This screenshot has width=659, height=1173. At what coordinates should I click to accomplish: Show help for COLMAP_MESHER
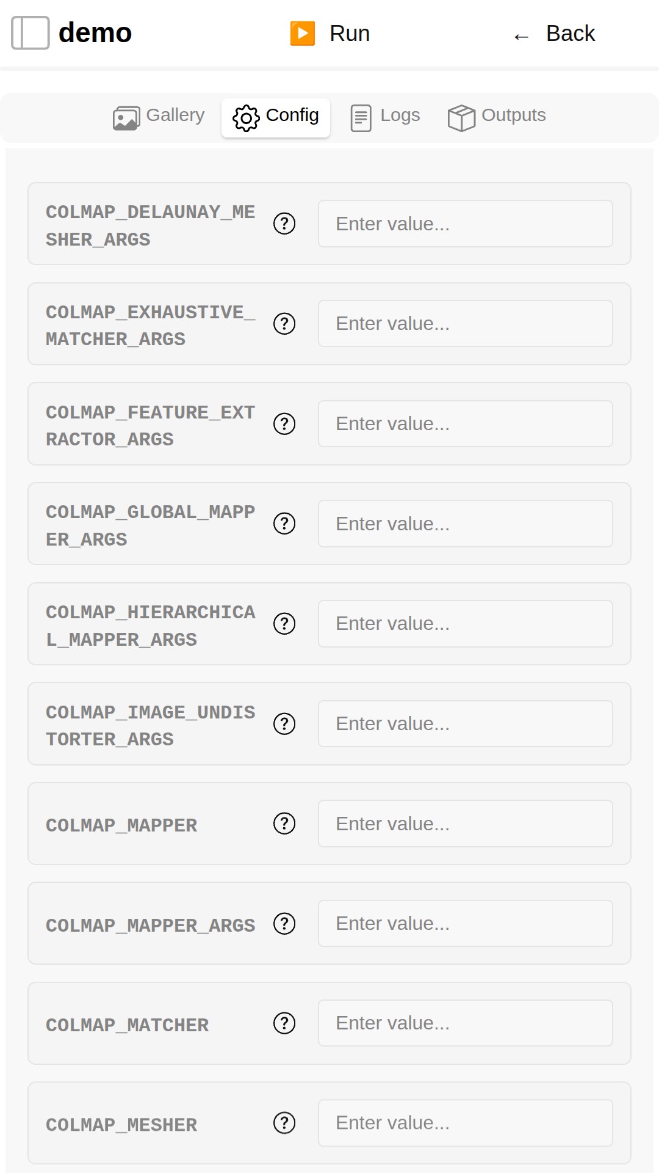(x=284, y=1123)
